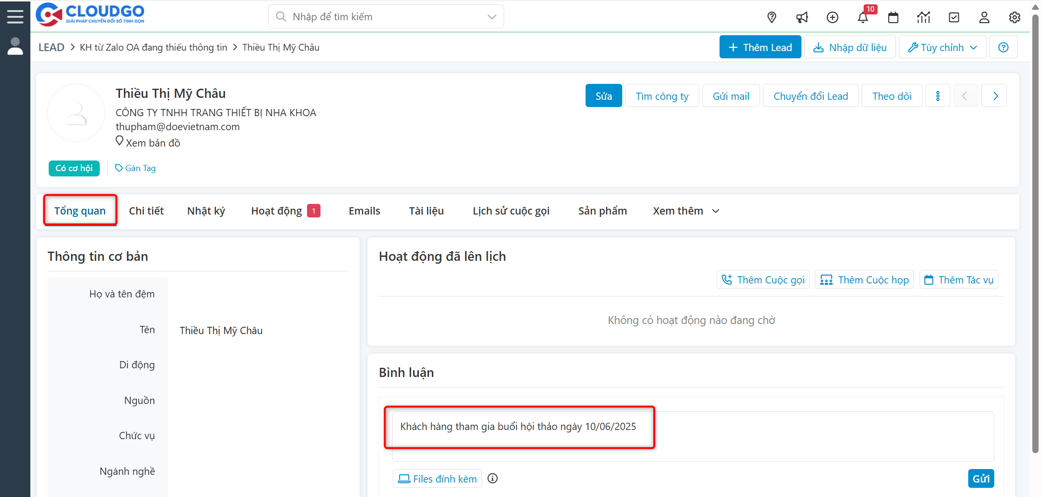Open the tasks checklist icon

(x=954, y=17)
